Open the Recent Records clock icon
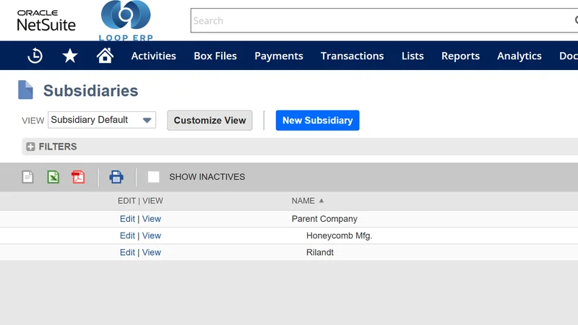578x325 pixels. point(35,56)
